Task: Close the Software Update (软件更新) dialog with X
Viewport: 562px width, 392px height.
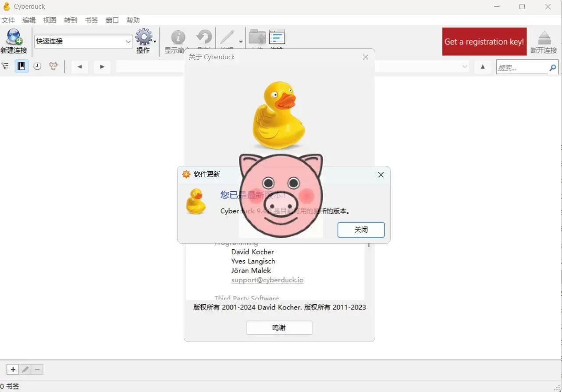Action: [x=381, y=175]
